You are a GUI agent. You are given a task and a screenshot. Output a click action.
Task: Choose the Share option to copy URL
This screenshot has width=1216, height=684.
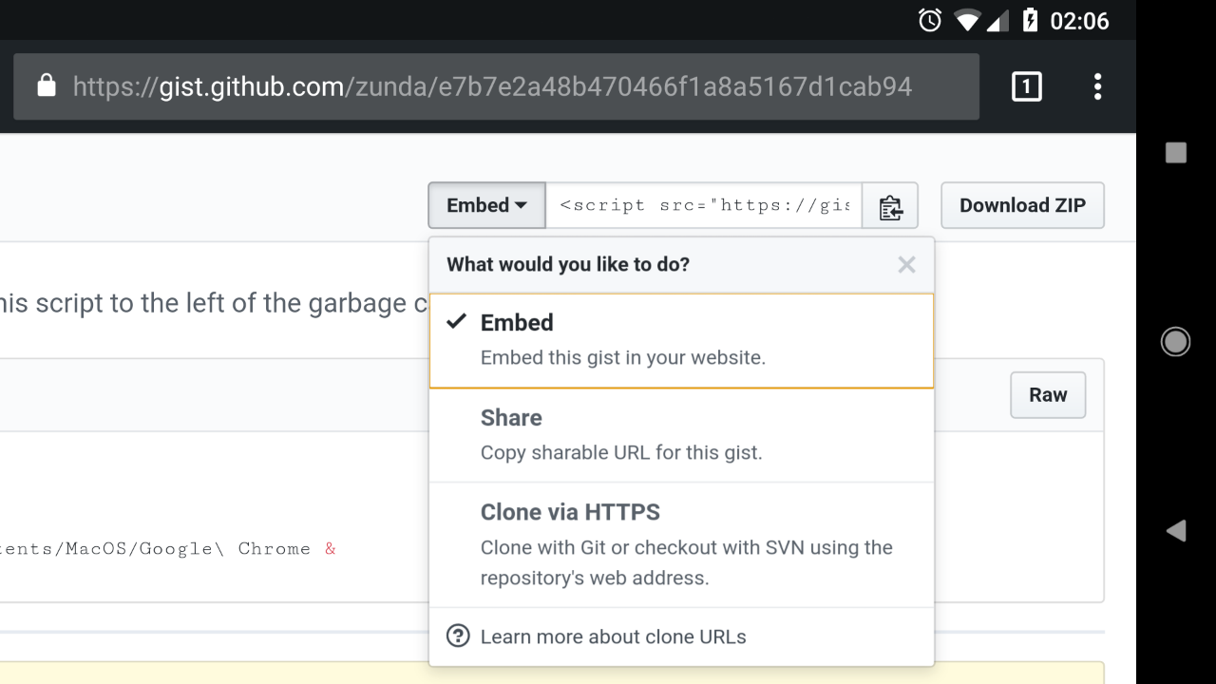pos(681,435)
